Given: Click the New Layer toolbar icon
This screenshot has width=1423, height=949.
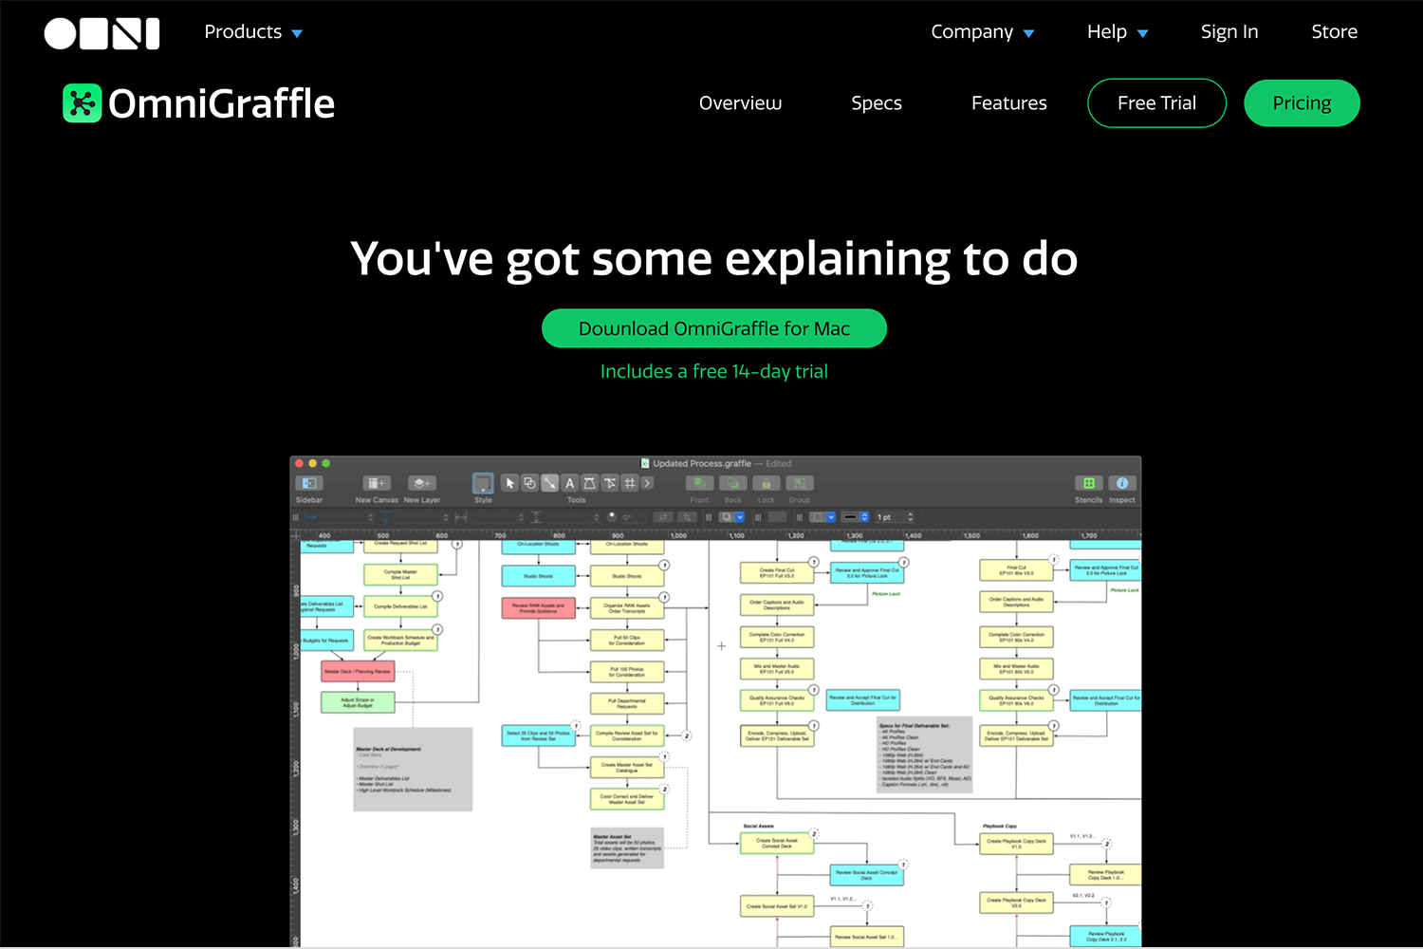Looking at the screenshot, I should click(422, 483).
